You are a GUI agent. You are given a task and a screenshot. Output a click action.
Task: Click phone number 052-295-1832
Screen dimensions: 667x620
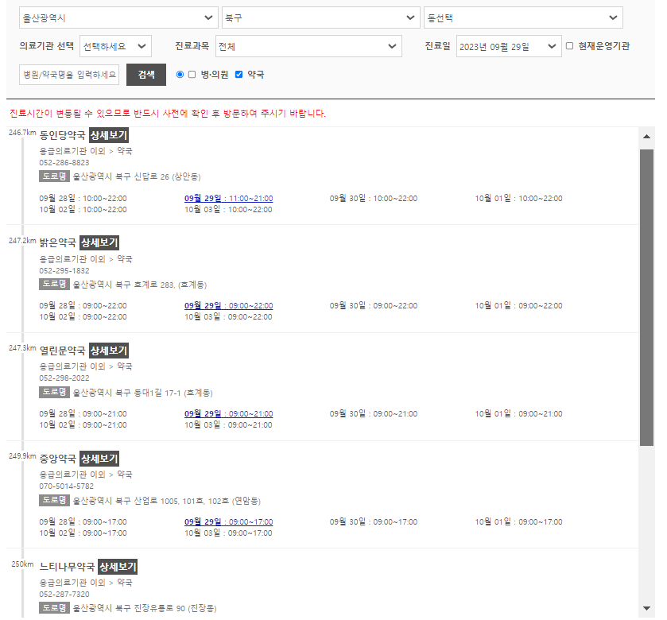pos(64,270)
